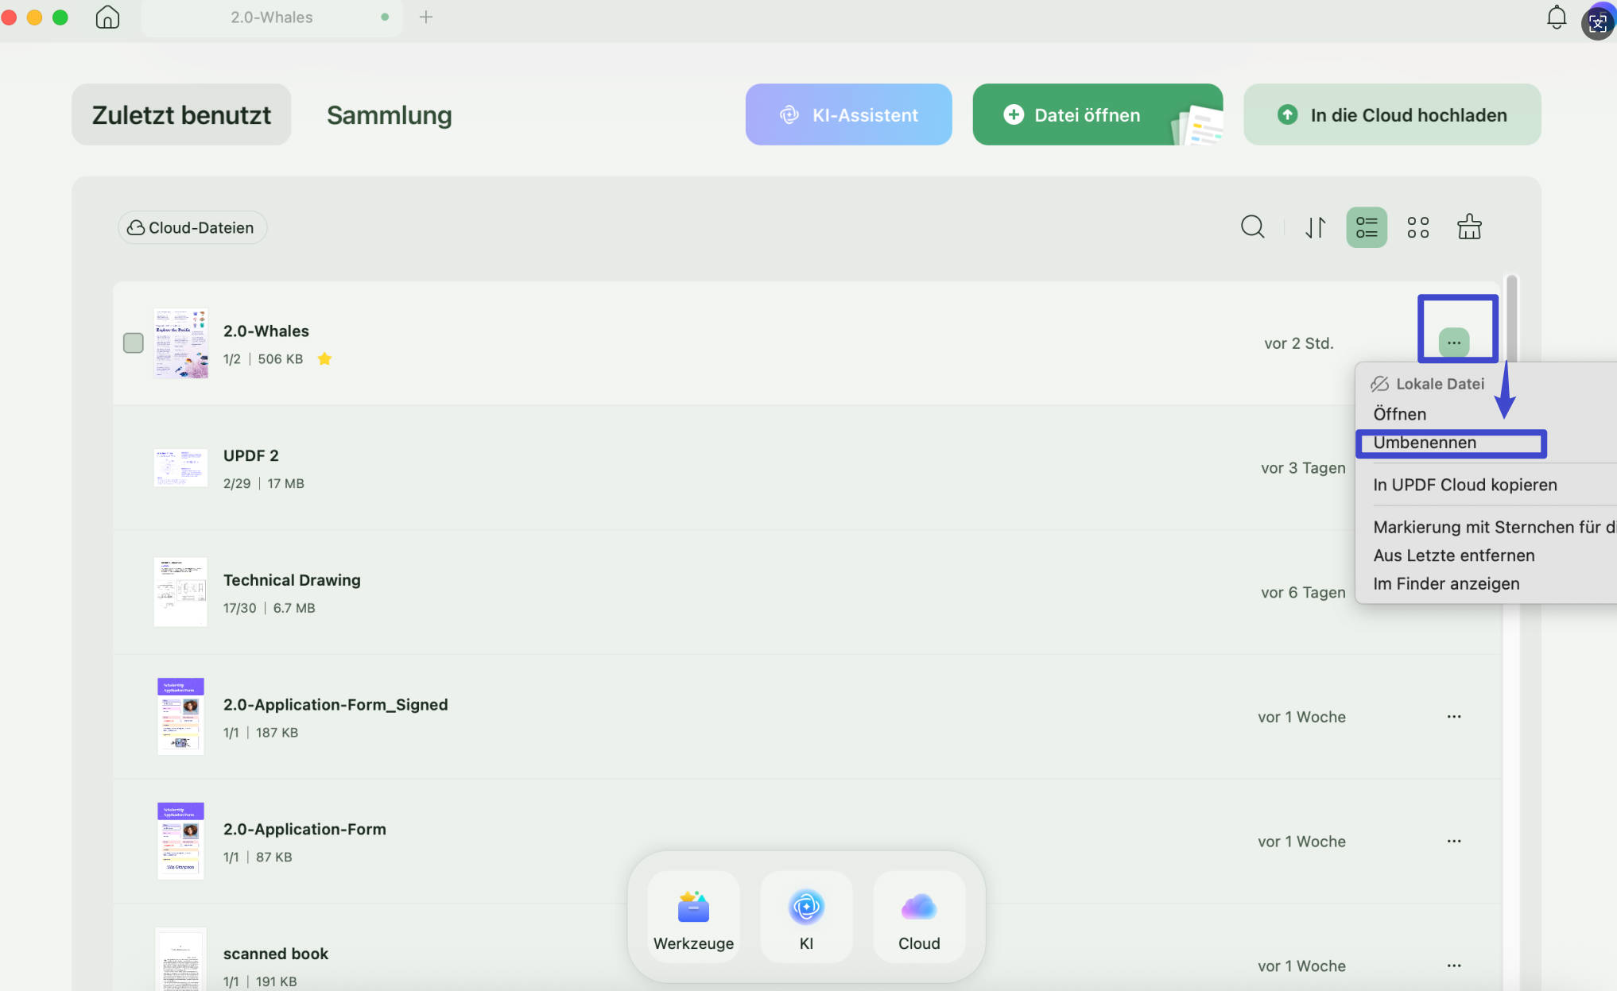Screen dimensions: 1617x991
Task: Click the Technical Drawing file name
Action: click(292, 581)
